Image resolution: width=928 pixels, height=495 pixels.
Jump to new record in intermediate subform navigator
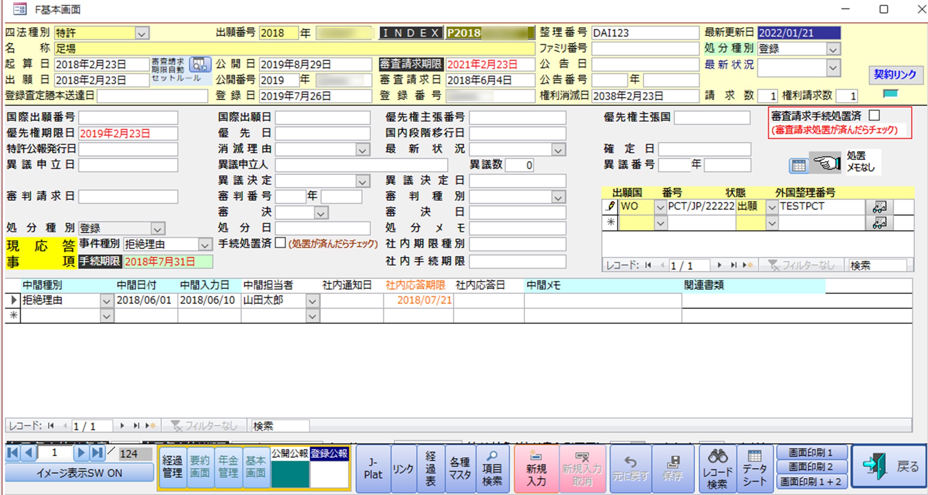click(x=151, y=426)
